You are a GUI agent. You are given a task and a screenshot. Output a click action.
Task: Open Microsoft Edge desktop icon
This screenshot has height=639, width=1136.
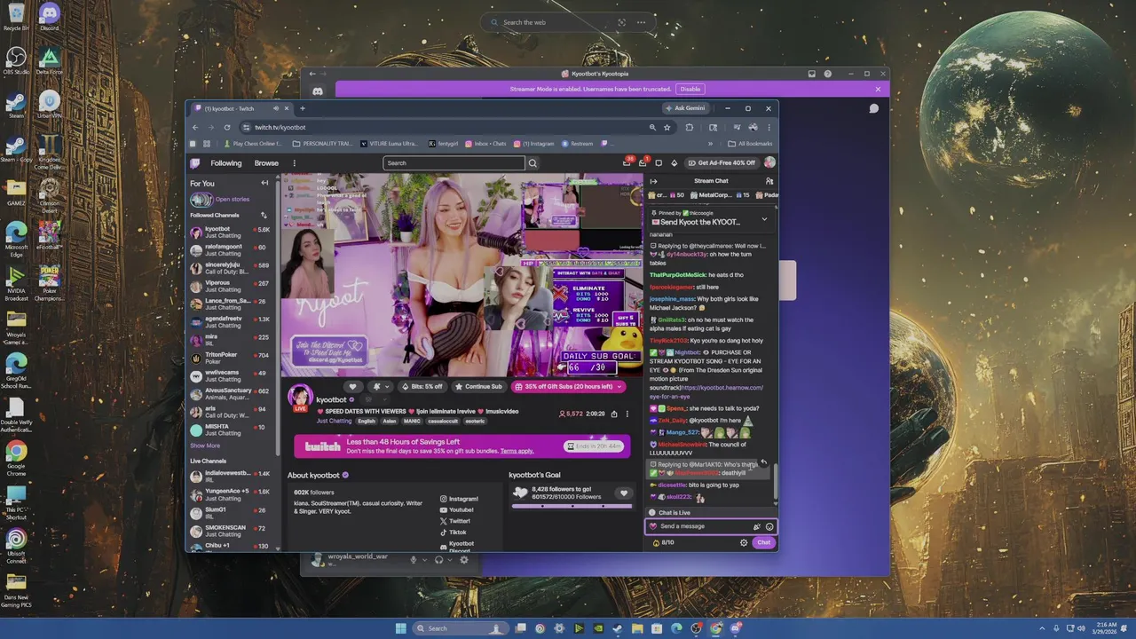[x=16, y=238]
